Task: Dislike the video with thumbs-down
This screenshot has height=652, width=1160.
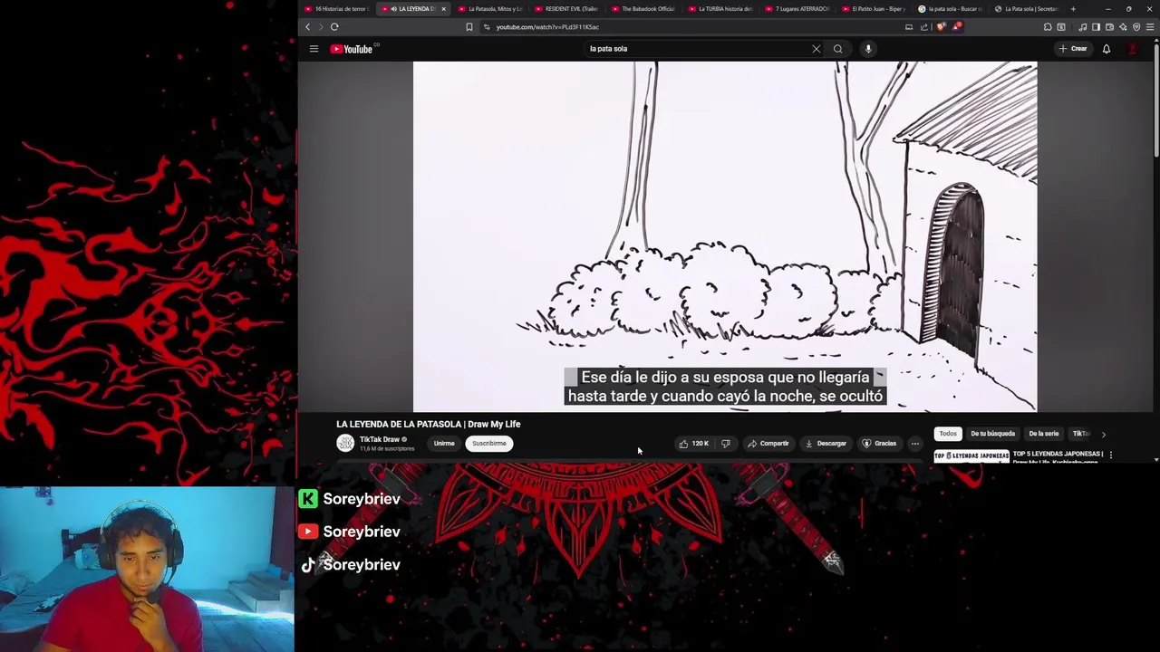Action: (x=725, y=444)
